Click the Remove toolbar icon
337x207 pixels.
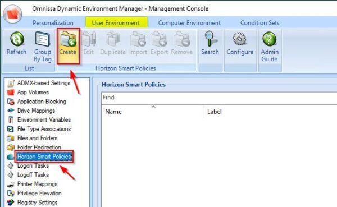(x=182, y=39)
